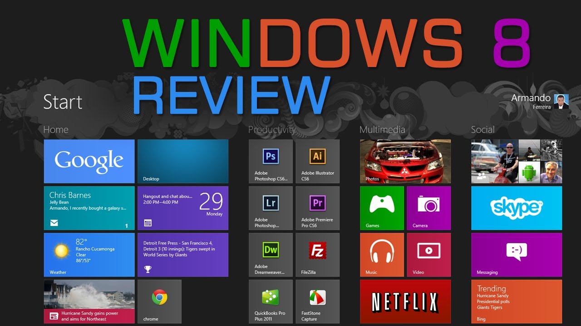Launch Adobe Photoshop CS6 tile

[x=271, y=161]
